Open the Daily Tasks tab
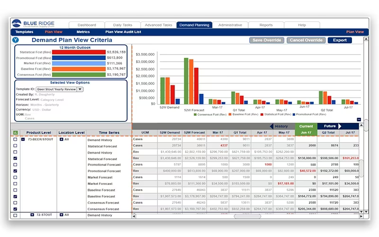Viewport: 379px width, 237px height. (123, 25)
